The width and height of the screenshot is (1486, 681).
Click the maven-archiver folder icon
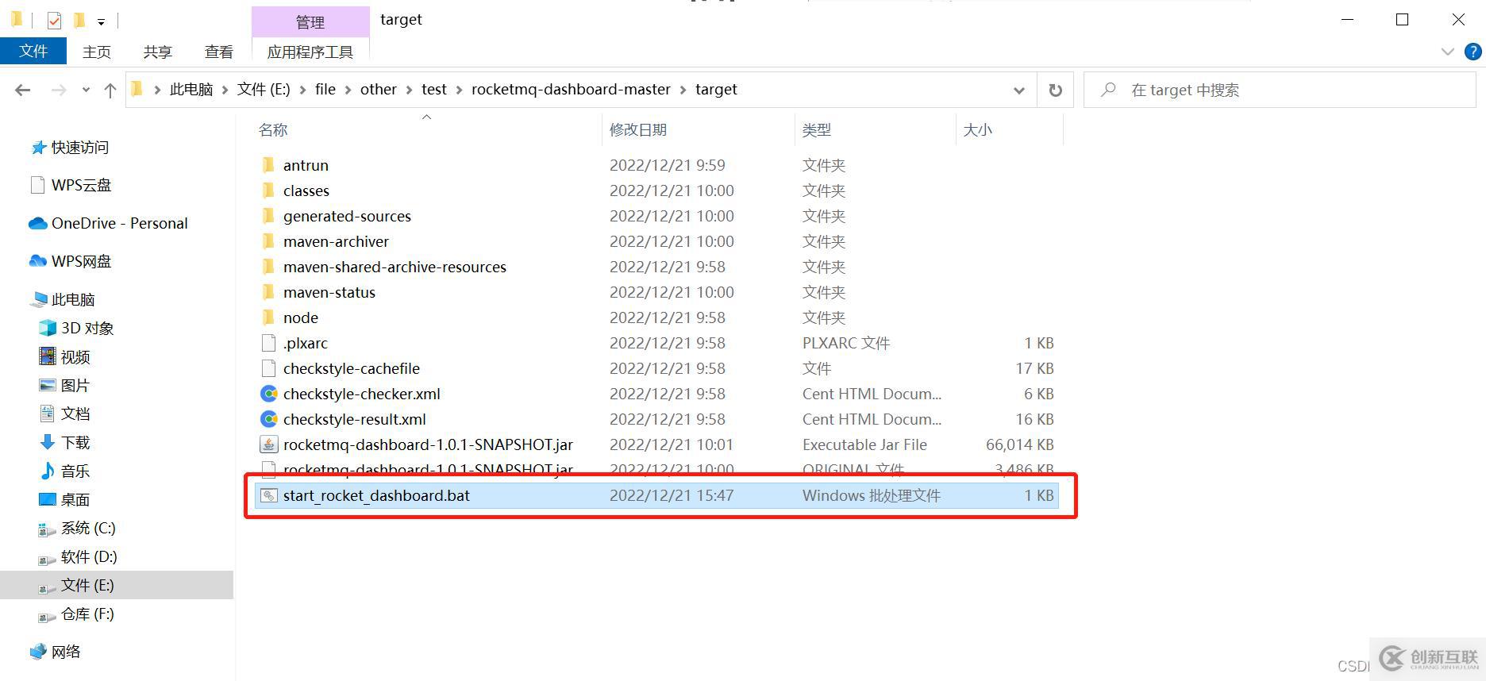tap(268, 241)
